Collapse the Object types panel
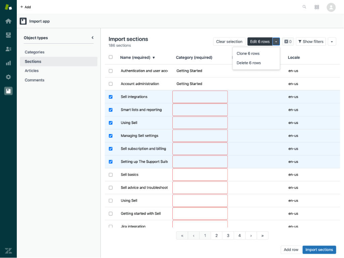 click(x=93, y=38)
